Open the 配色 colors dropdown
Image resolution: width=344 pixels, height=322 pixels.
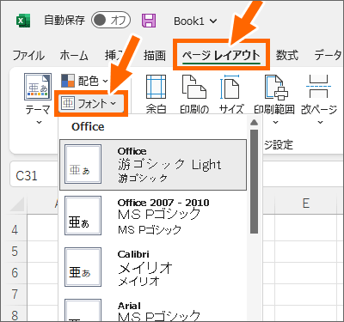85,81
